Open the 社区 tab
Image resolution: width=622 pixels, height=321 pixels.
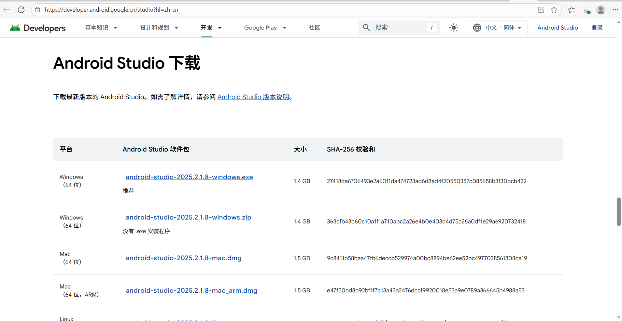(315, 28)
